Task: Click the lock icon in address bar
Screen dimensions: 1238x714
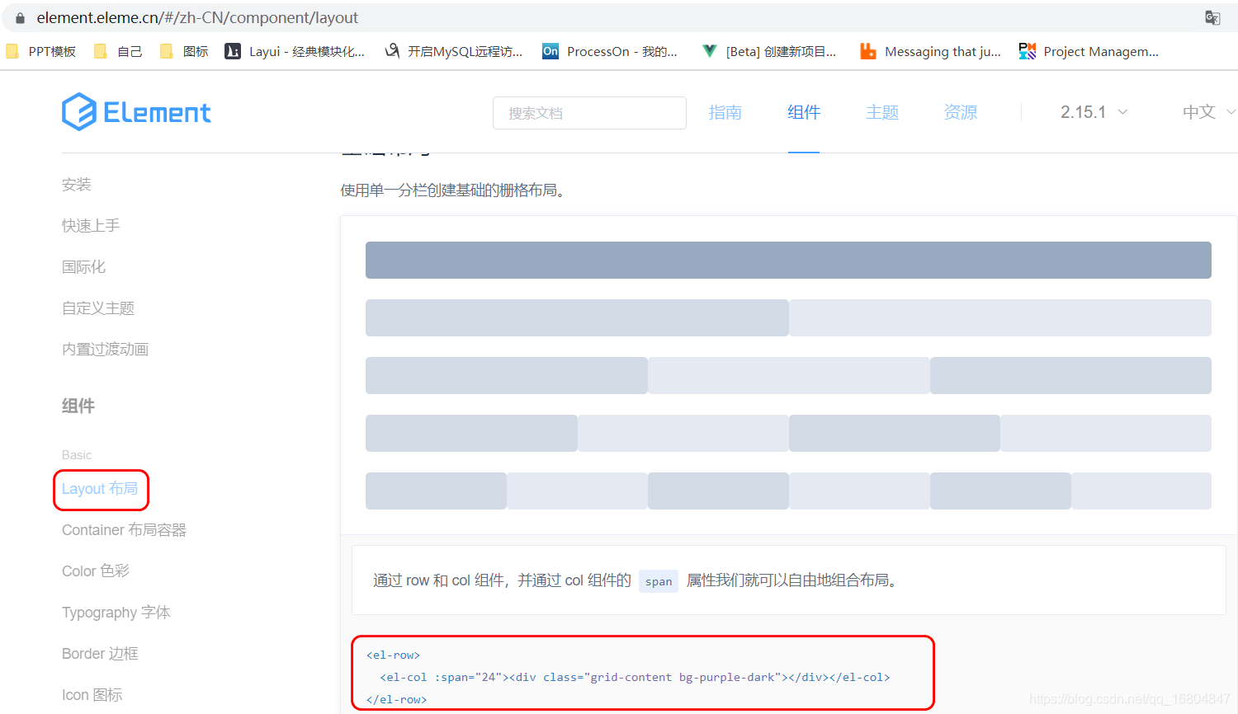Action: tap(20, 17)
